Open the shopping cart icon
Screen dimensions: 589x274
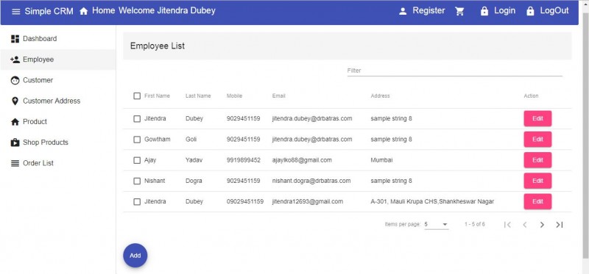tap(459, 12)
